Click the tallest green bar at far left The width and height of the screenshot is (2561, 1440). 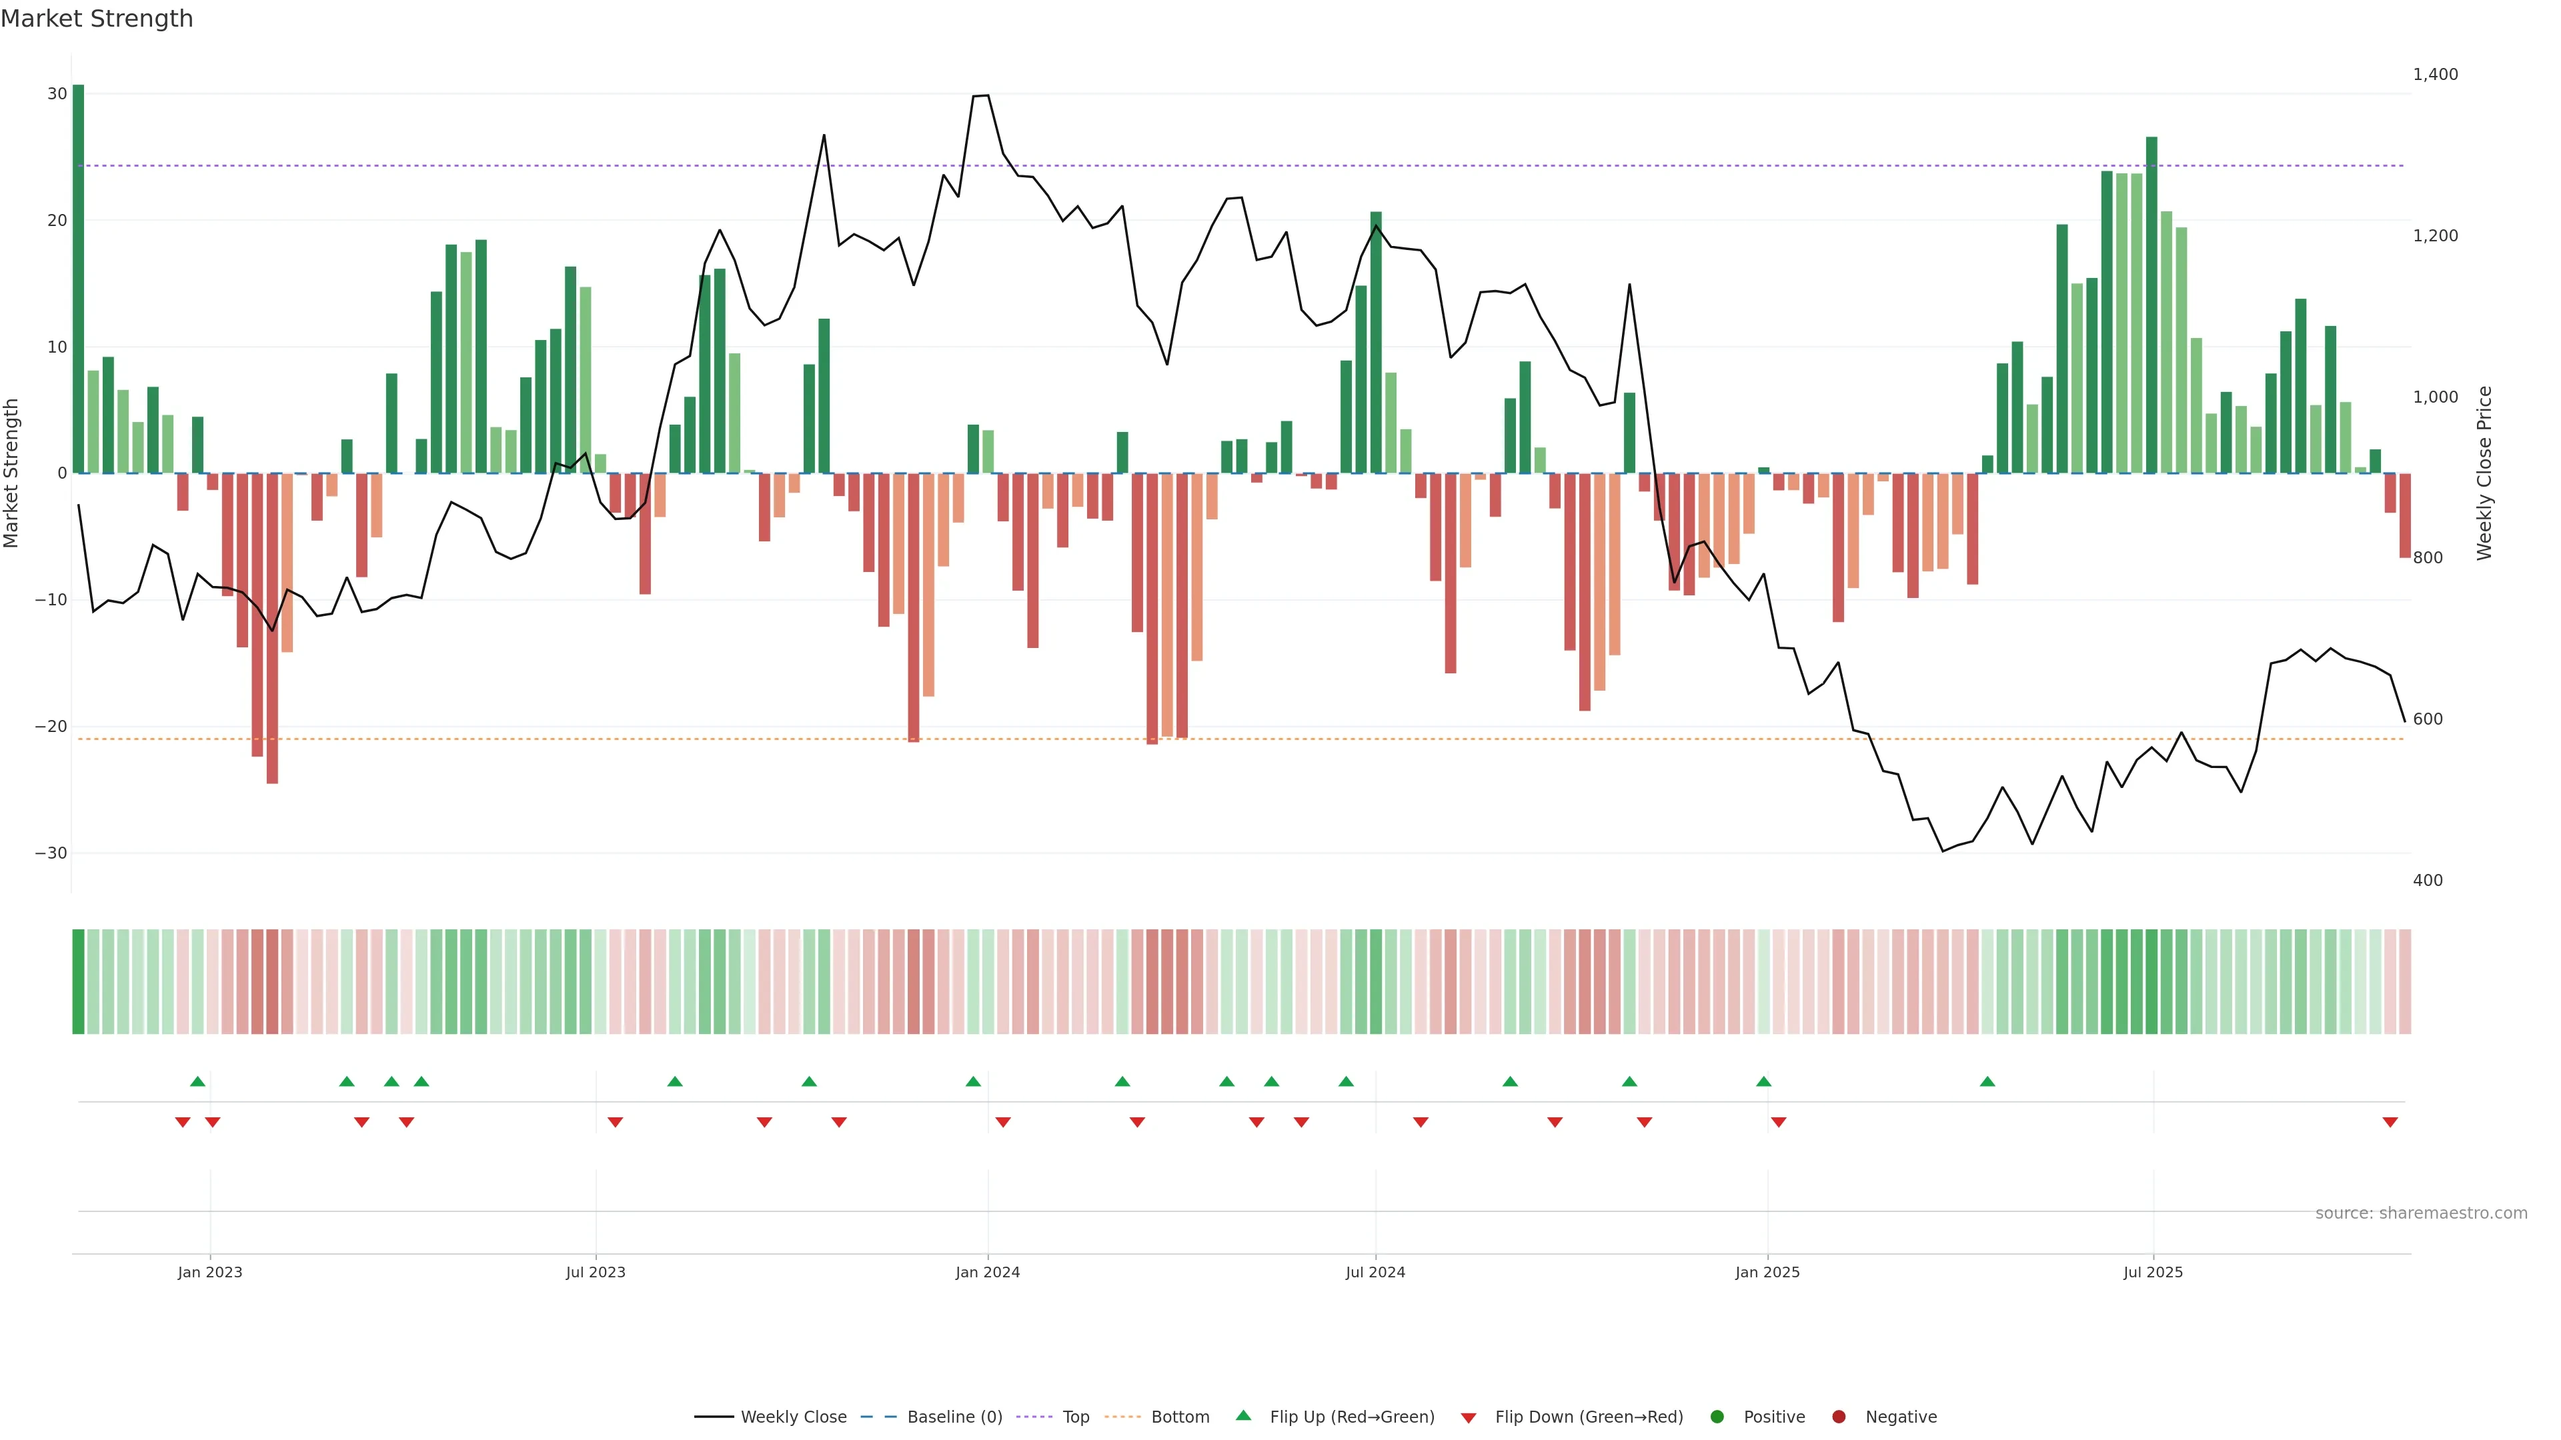pyautogui.click(x=79, y=278)
